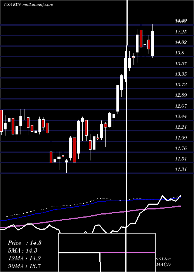
Task: Click the 11.76 price axis label
Action: pyautogui.click(x=181, y=148)
